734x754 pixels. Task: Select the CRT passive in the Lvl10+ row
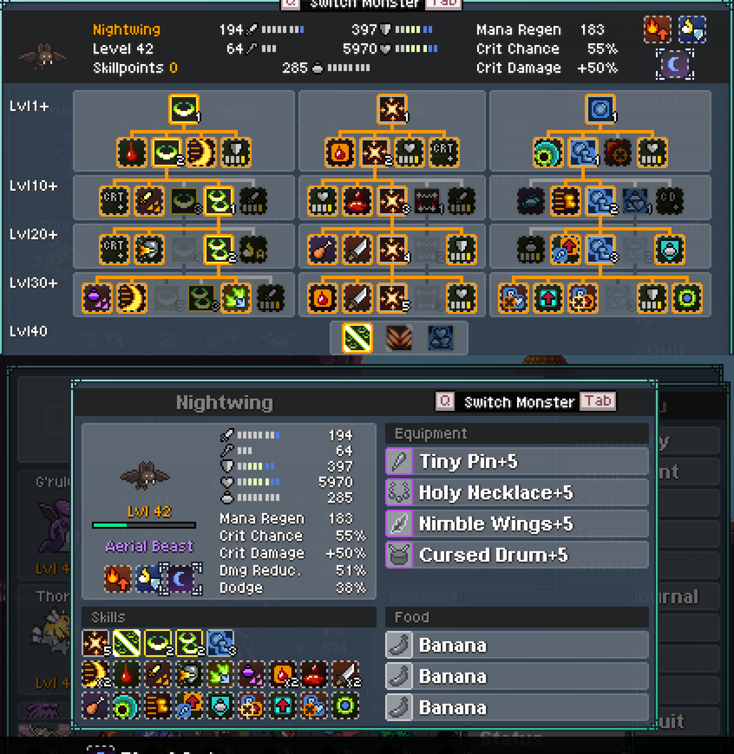(114, 201)
